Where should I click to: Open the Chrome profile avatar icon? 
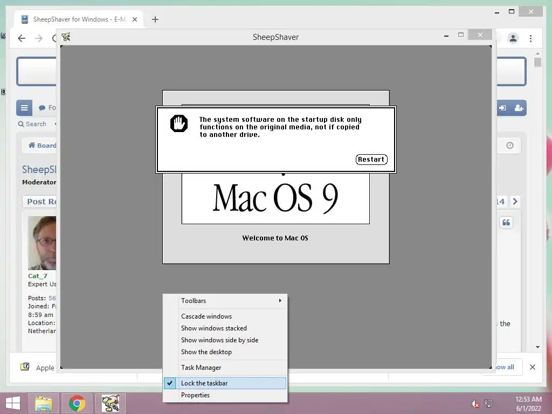tap(513, 38)
